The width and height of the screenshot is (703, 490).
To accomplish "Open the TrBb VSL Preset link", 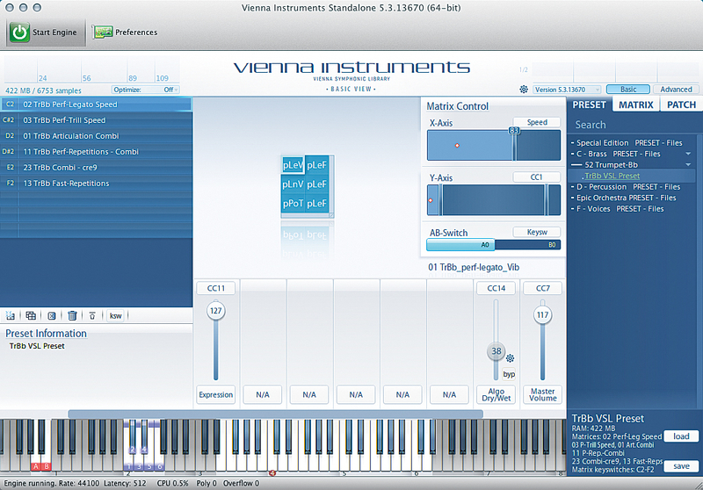I will [612, 176].
